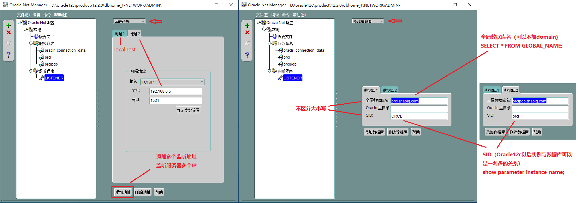The width and height of the screenshot is (578, 203).
Task: Click the green plus create icon in right window
Action: pos(247,26)
